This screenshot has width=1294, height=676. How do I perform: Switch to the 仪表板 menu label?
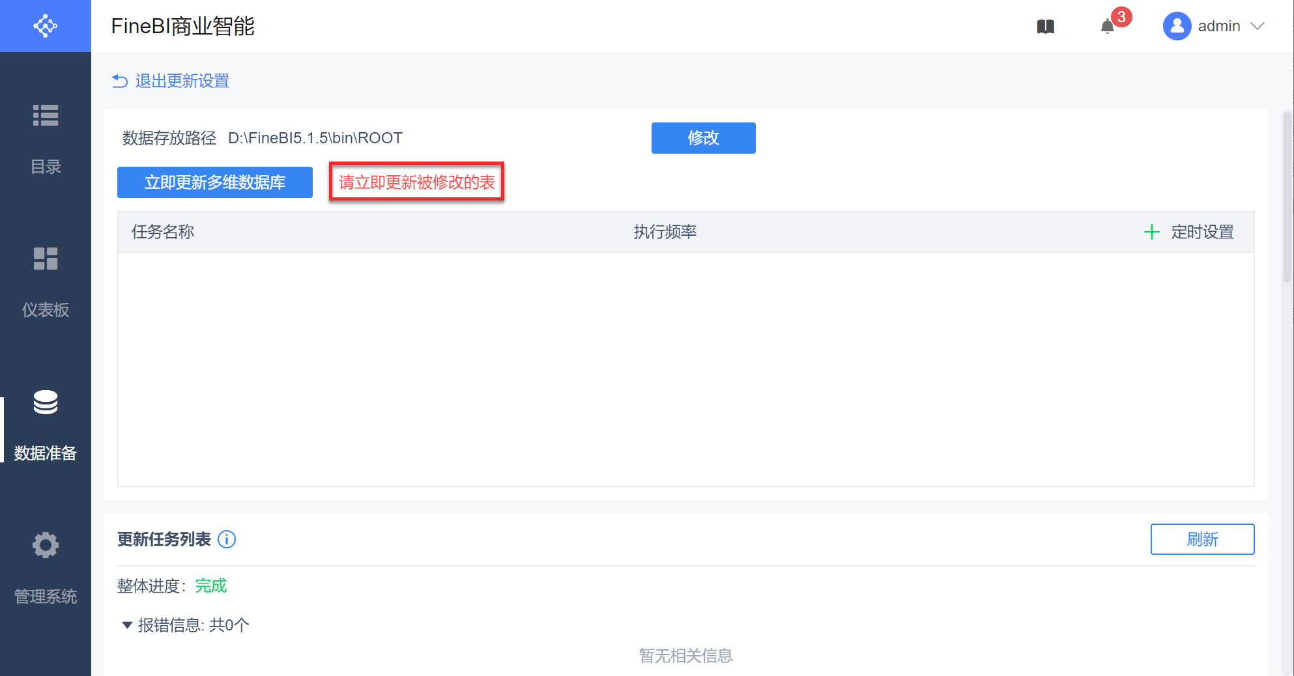click(46, 310)
